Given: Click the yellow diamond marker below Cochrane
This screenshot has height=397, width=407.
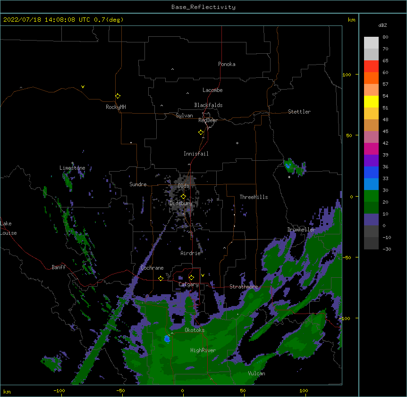Looking at the screenshot, I should [161, 278].
